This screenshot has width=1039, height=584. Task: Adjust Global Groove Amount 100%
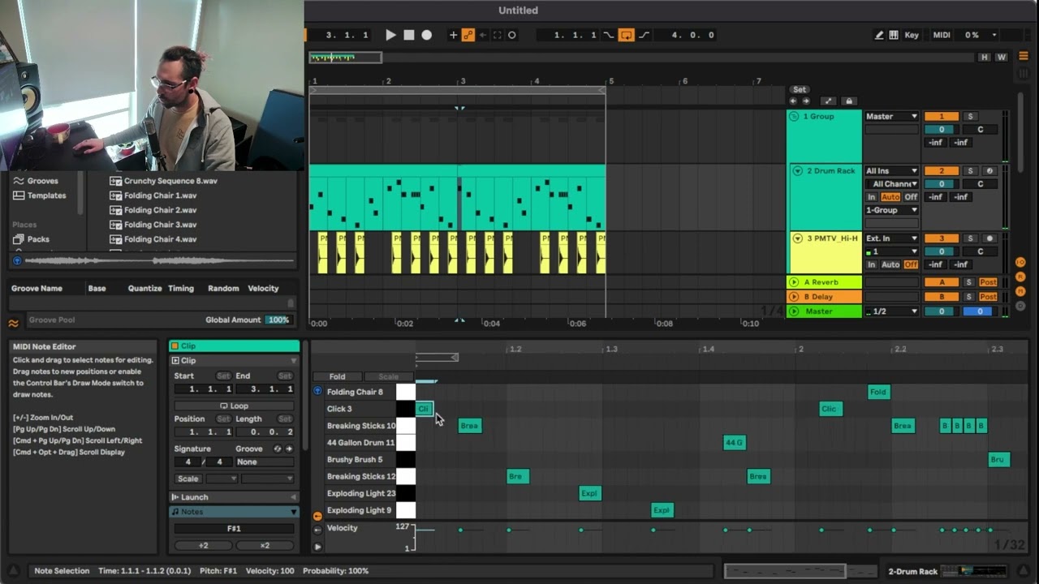coord(278,320)
